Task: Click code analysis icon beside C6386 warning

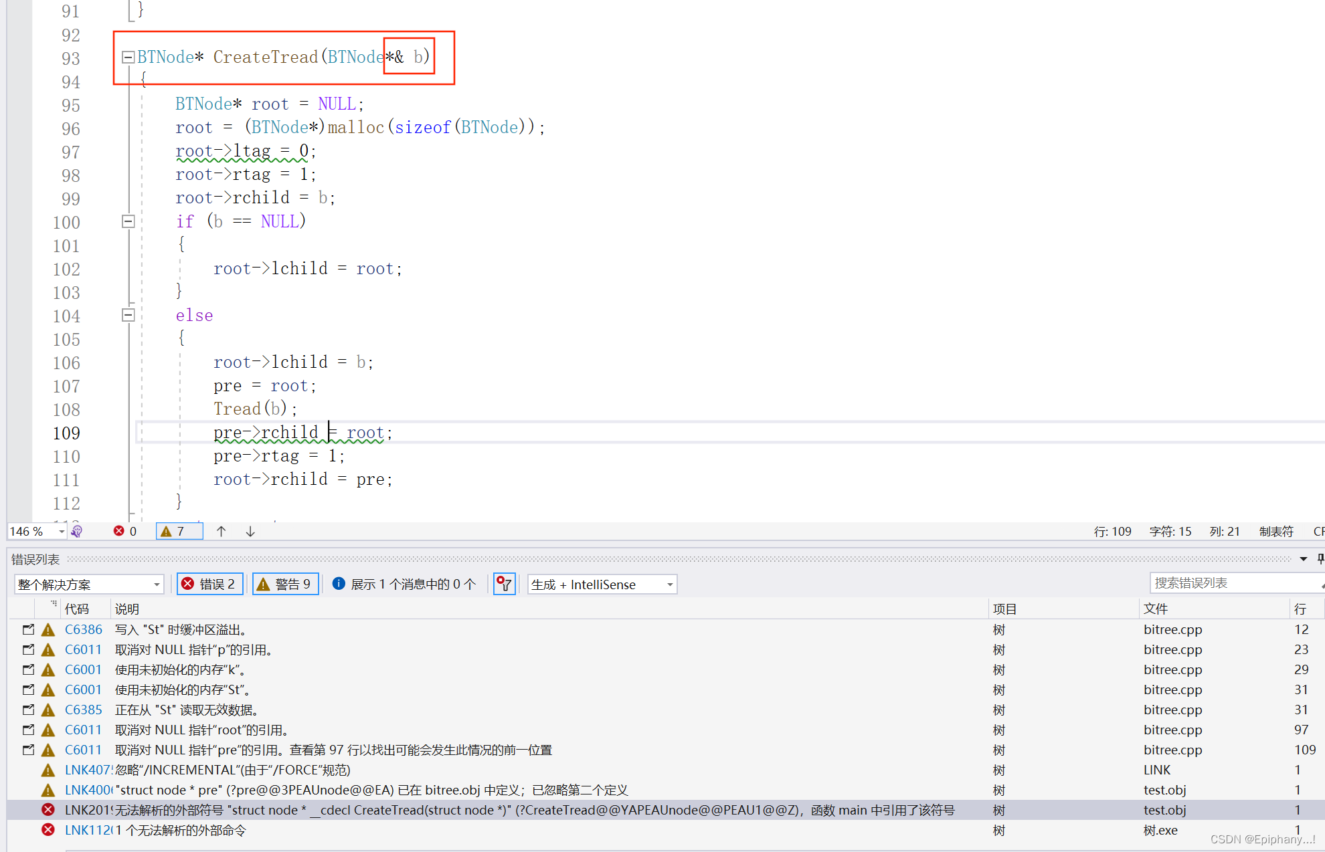Action: tap(28, 629)
